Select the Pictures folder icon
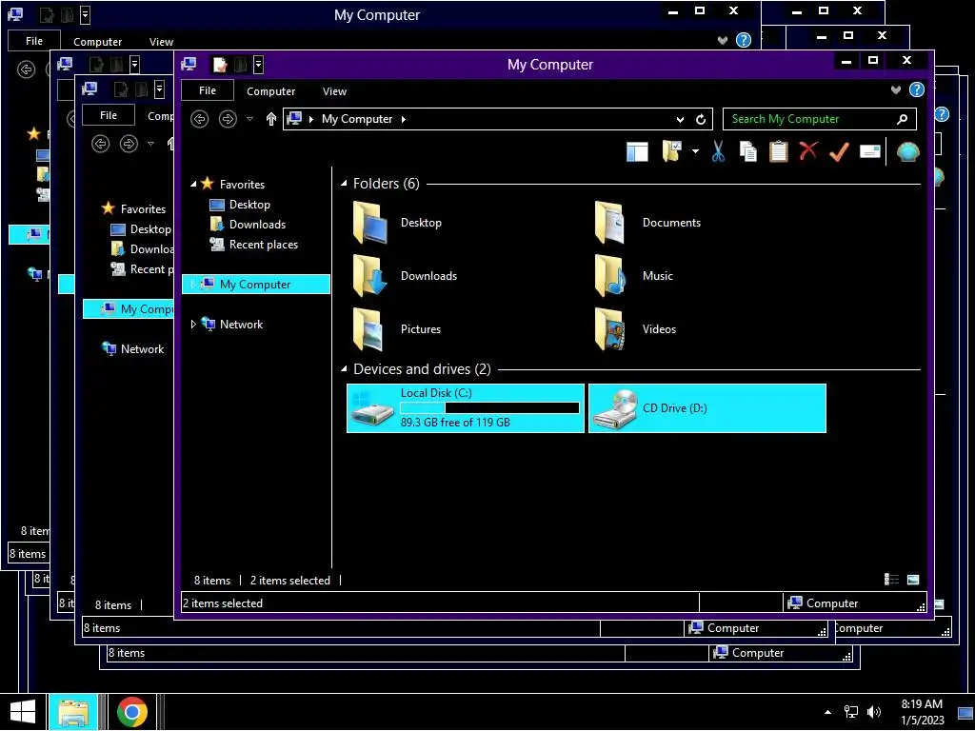The height and width of the screenshot is (731, 975). pos(368,328)
